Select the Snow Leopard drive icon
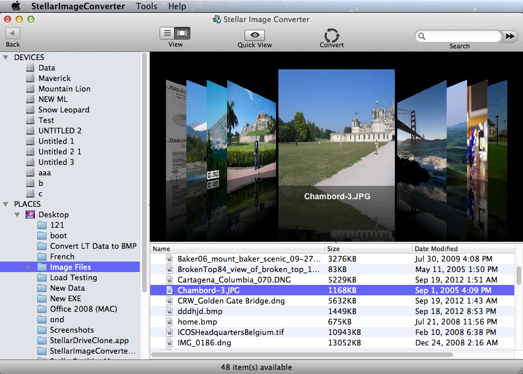 tap(30, 110)
